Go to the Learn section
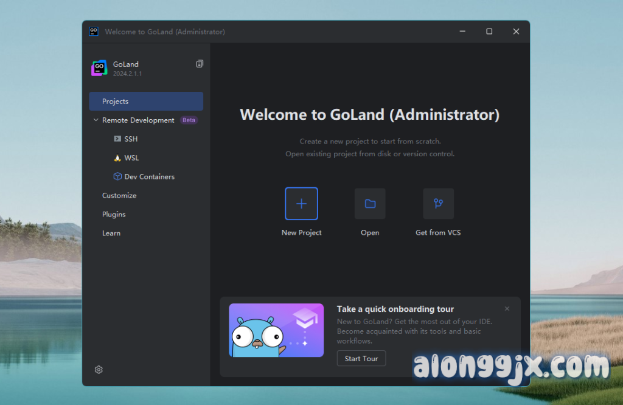Screen dimensions: 623x405 (x=111, y=234)
